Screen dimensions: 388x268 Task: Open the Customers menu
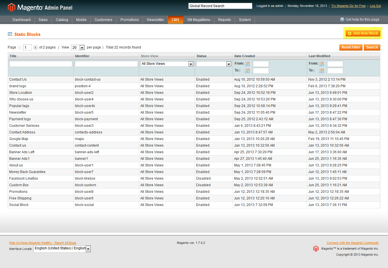point(103,20)
